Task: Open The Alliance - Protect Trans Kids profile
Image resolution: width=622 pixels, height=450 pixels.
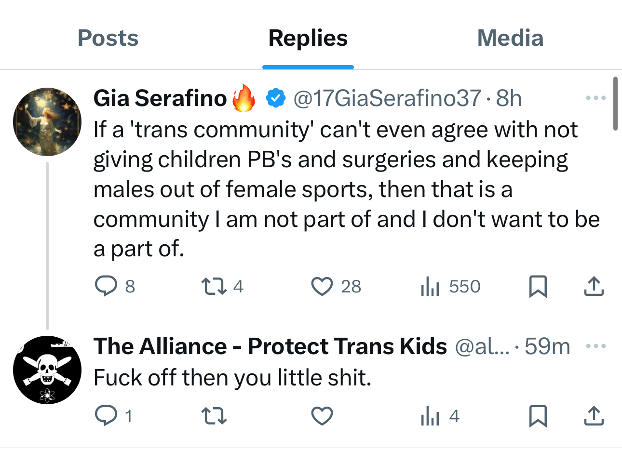Action: [x=270, y=346]
